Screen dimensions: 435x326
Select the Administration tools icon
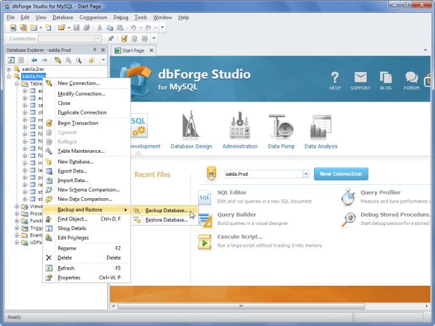[x=240, y=125]
